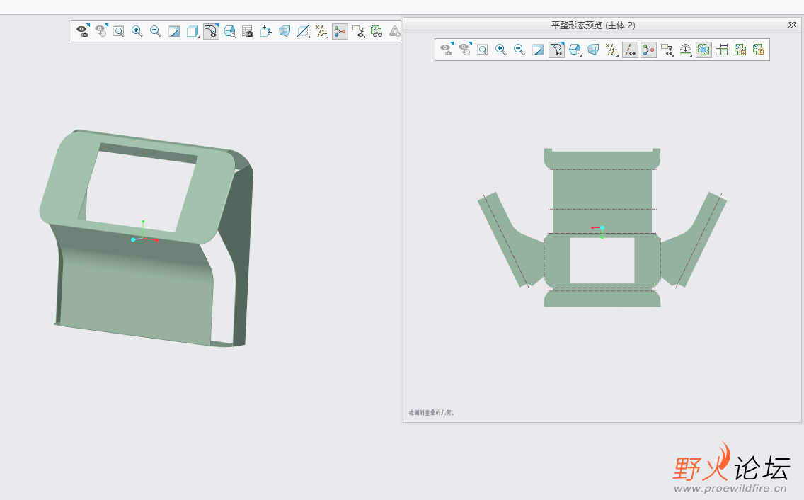Click the dimension display icon in preview toolbar

click(722, 50)
